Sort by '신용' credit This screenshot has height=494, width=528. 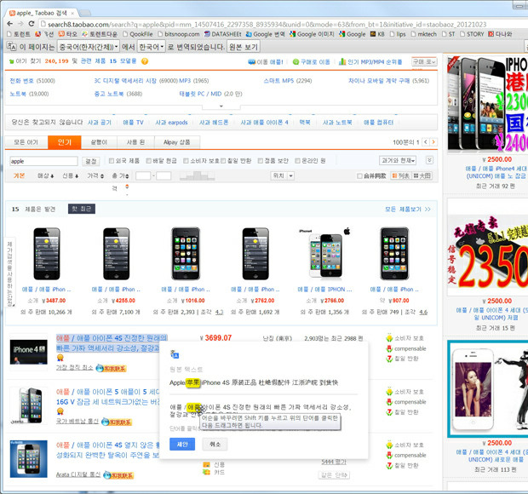[71, 175]
